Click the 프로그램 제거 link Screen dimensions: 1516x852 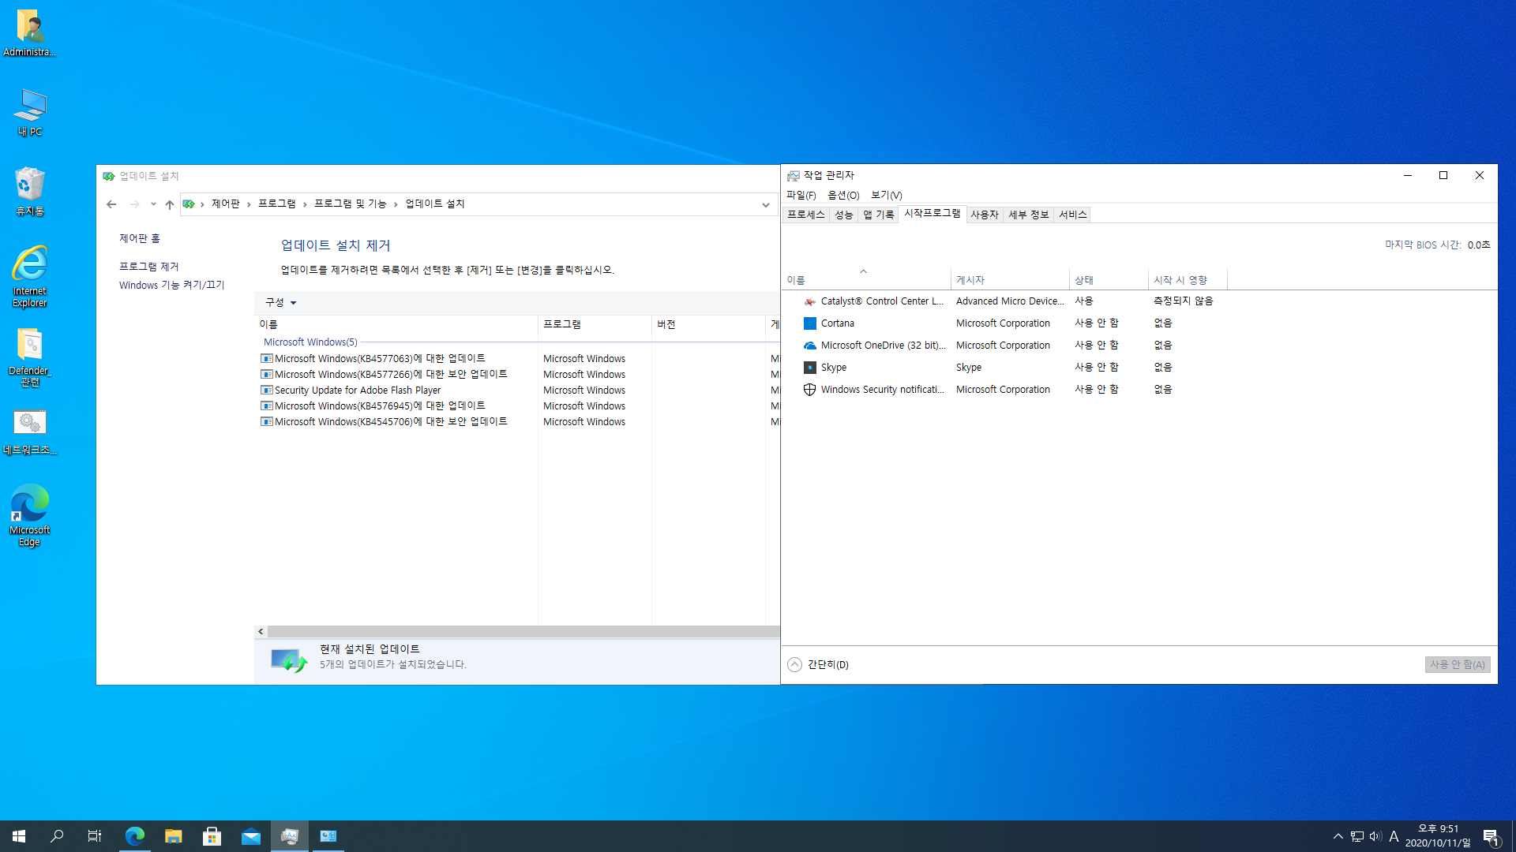[148, 267]
